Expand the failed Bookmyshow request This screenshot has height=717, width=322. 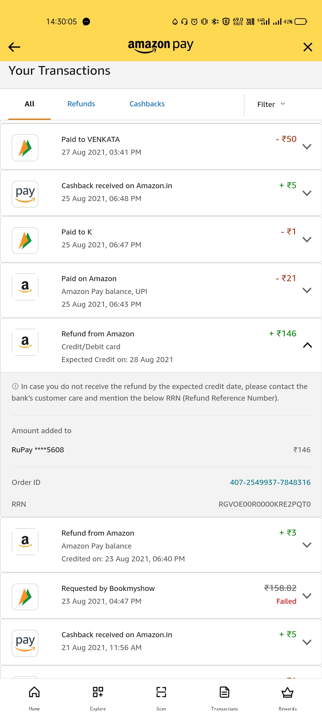point(307,596)
